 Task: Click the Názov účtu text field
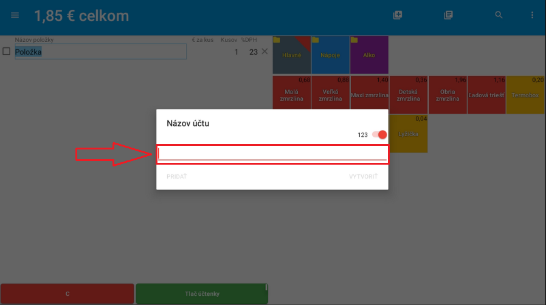click(x=272, y=154)
